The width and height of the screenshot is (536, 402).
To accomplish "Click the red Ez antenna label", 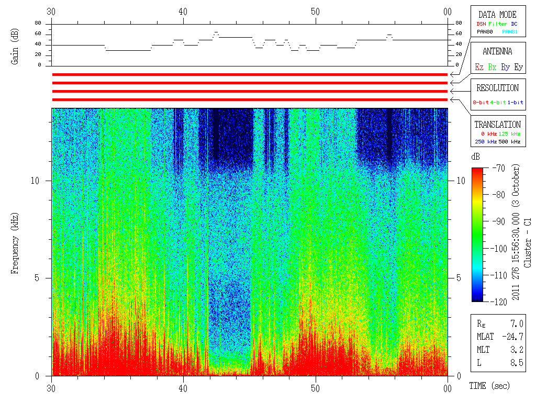I will point(479,67).
